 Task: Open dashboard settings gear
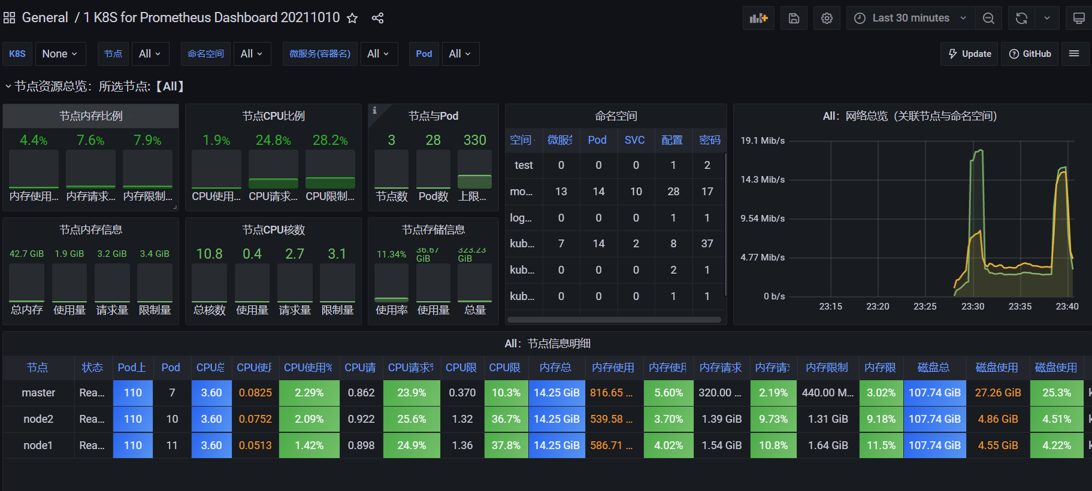coord(827,18)
